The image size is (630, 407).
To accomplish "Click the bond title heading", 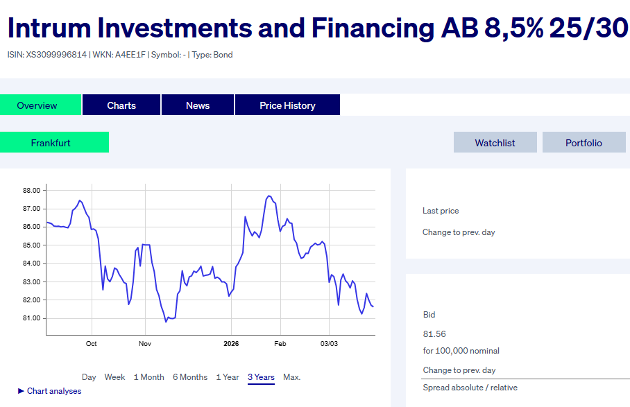I will (315, 28).
